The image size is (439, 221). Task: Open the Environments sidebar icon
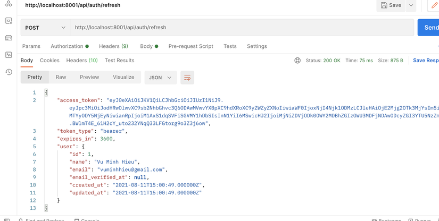[x=9, y=21]
